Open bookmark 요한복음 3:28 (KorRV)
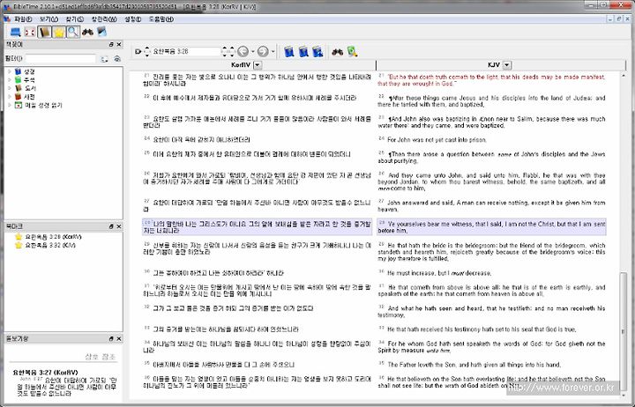635x407 pixels. pyautogui.click(x=53, y=237)
